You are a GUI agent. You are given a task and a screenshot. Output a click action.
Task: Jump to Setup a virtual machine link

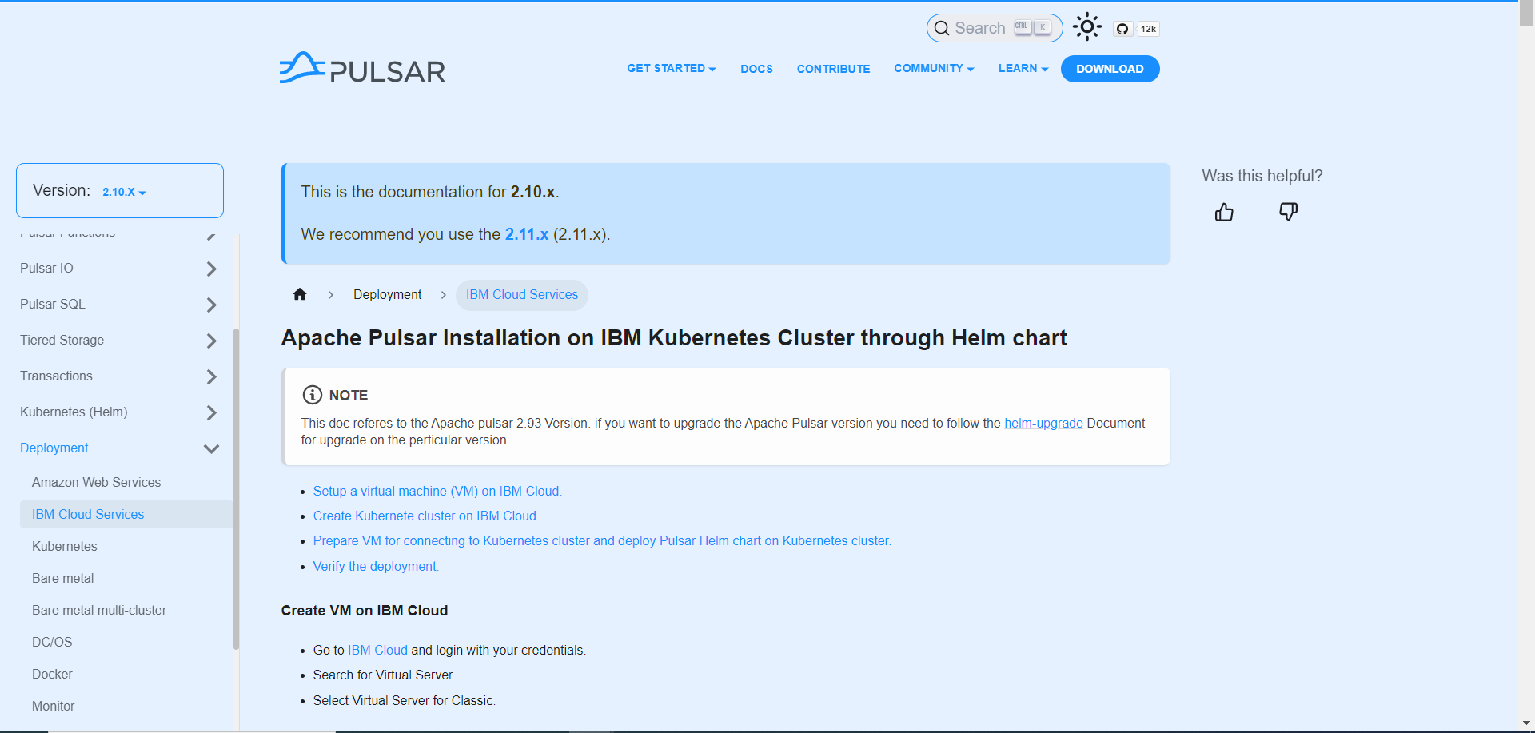(x=437, y=491)
